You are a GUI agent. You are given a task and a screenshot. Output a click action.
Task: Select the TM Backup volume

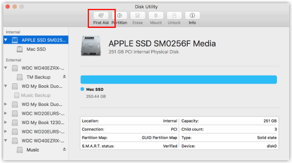point(36,77)
